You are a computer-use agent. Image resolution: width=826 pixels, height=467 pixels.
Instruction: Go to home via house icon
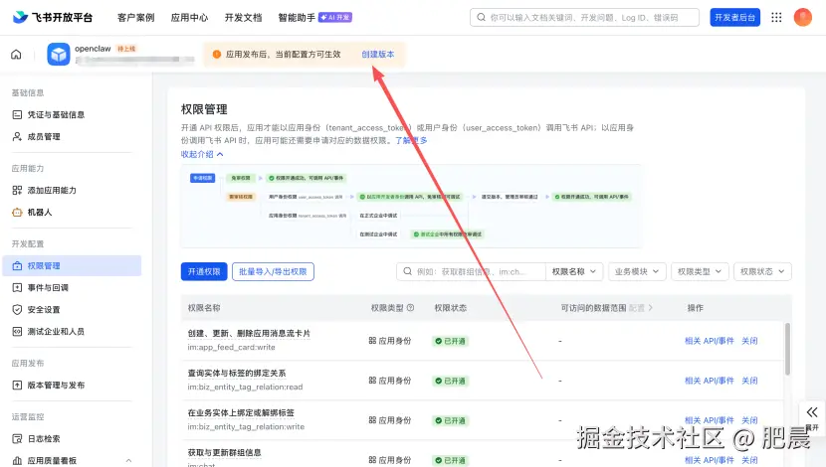click(x=16, y=55)
